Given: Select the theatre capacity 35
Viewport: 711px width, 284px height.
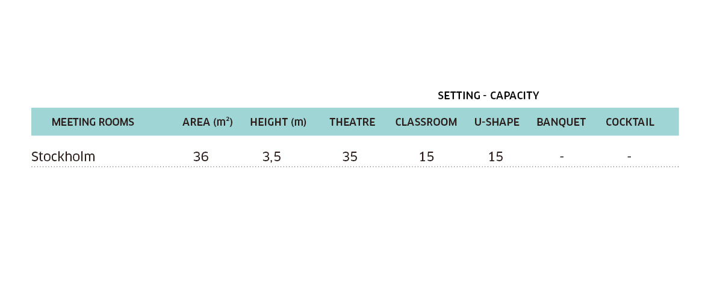Looking at the screenshot, I should [x=350, y=156].
